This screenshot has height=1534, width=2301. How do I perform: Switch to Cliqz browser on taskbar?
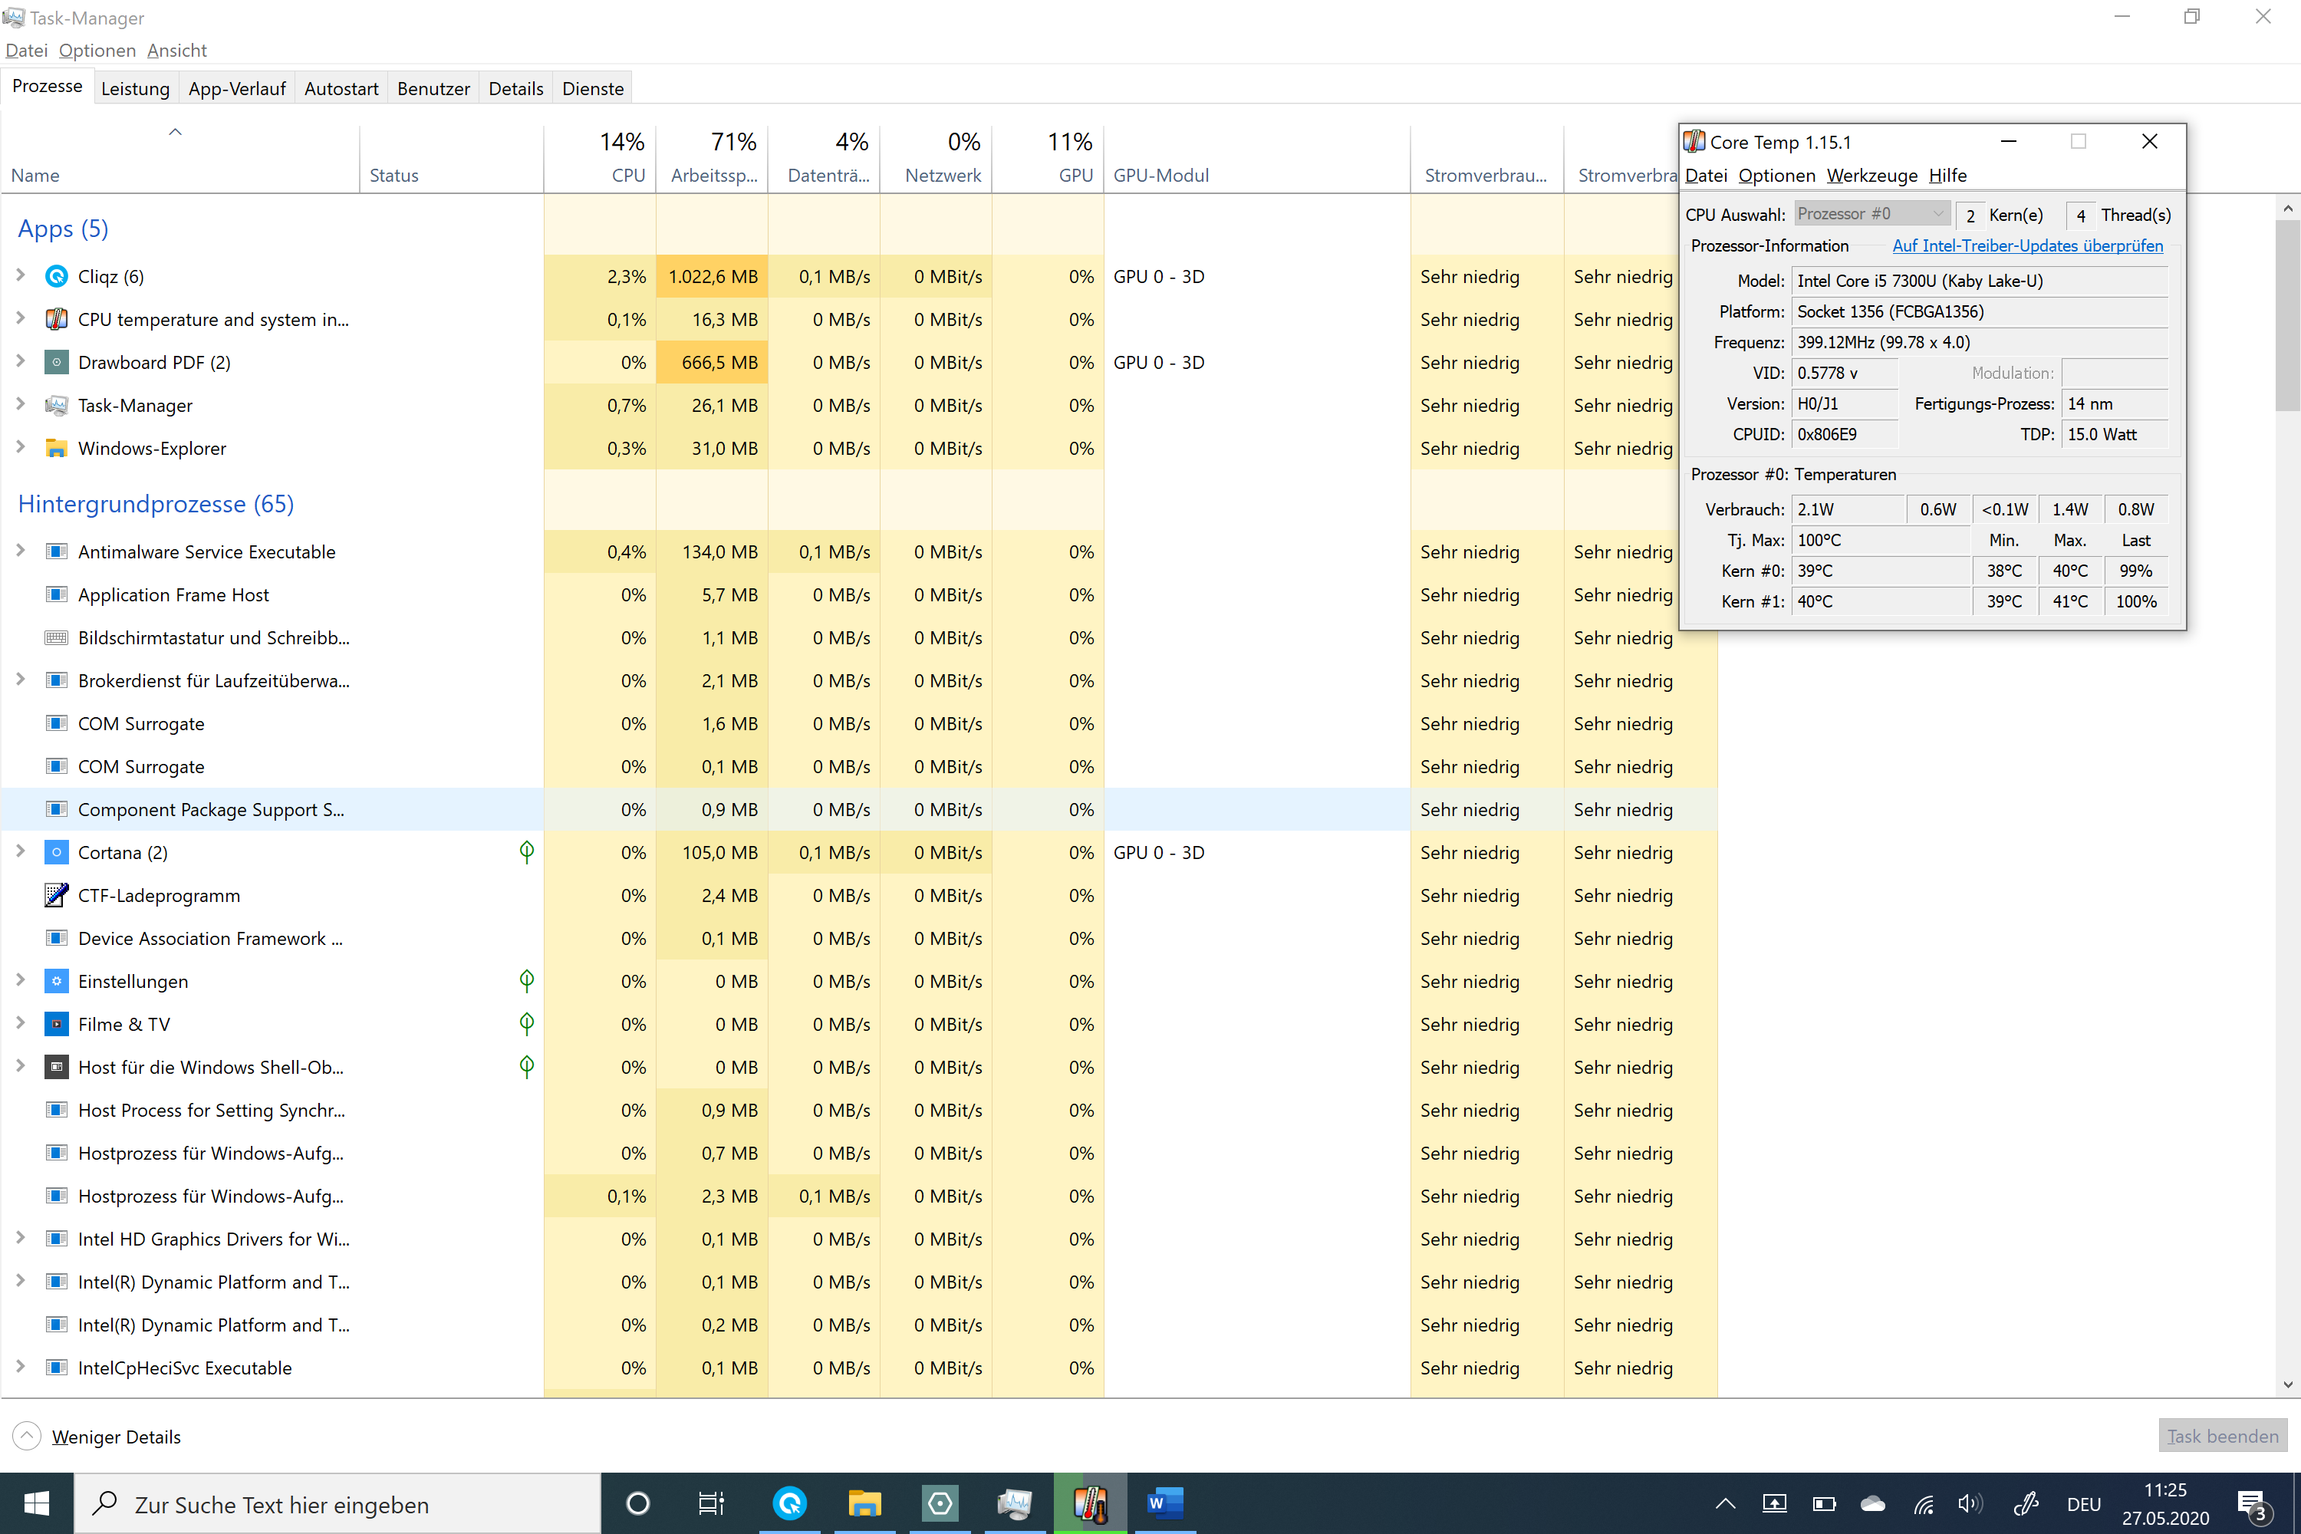pos(789,1503)
